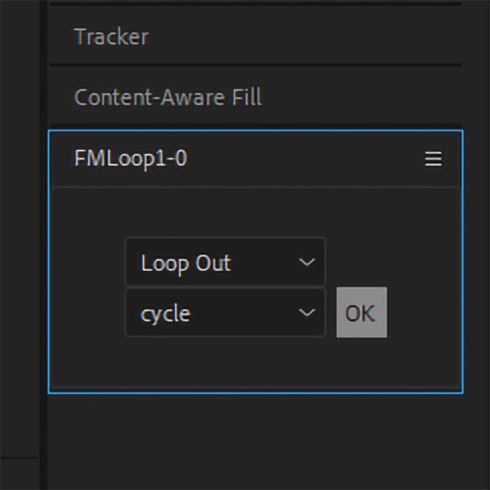Expand the Content-Aware Fill panel
Screen dimensions: 490x490
[x=168, y=97]
